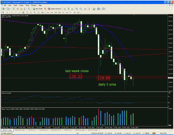Open the Profiles toolbar icon
The width and height of the screenshot is (174, 135).
click(x=8, y=9)
